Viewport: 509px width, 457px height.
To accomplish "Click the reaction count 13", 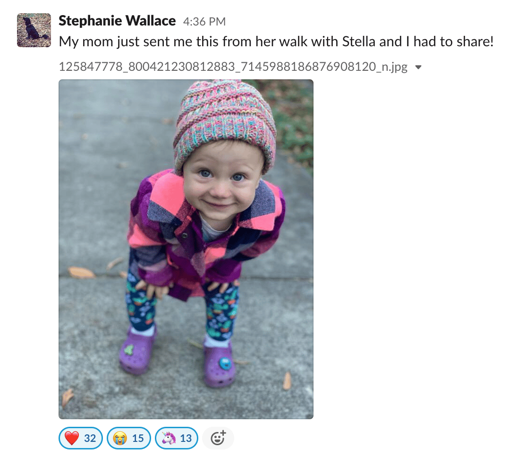I will pyautogui.click(x=186, y=439).
